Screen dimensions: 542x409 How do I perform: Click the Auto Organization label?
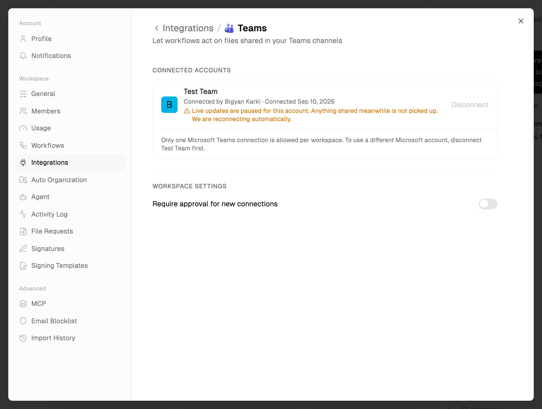(59, 180)
